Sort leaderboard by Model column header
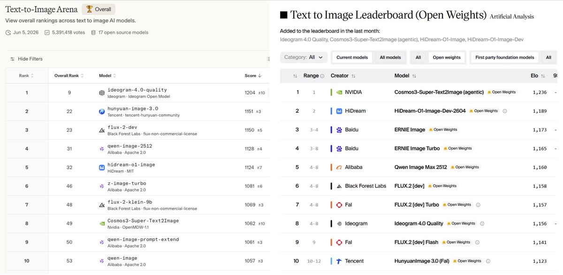Screen dimensions: 563x275 pos(405,76)
